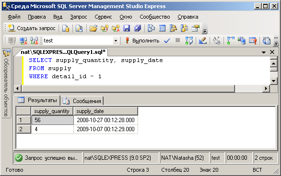
Task: Click the query editor scroll up arrow
Action: point(274,63)
